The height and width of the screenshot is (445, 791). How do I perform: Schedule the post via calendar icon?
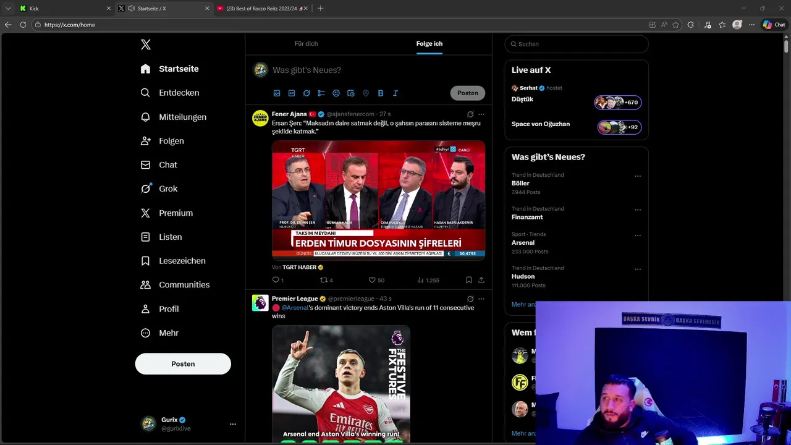(x=351, y=93)
